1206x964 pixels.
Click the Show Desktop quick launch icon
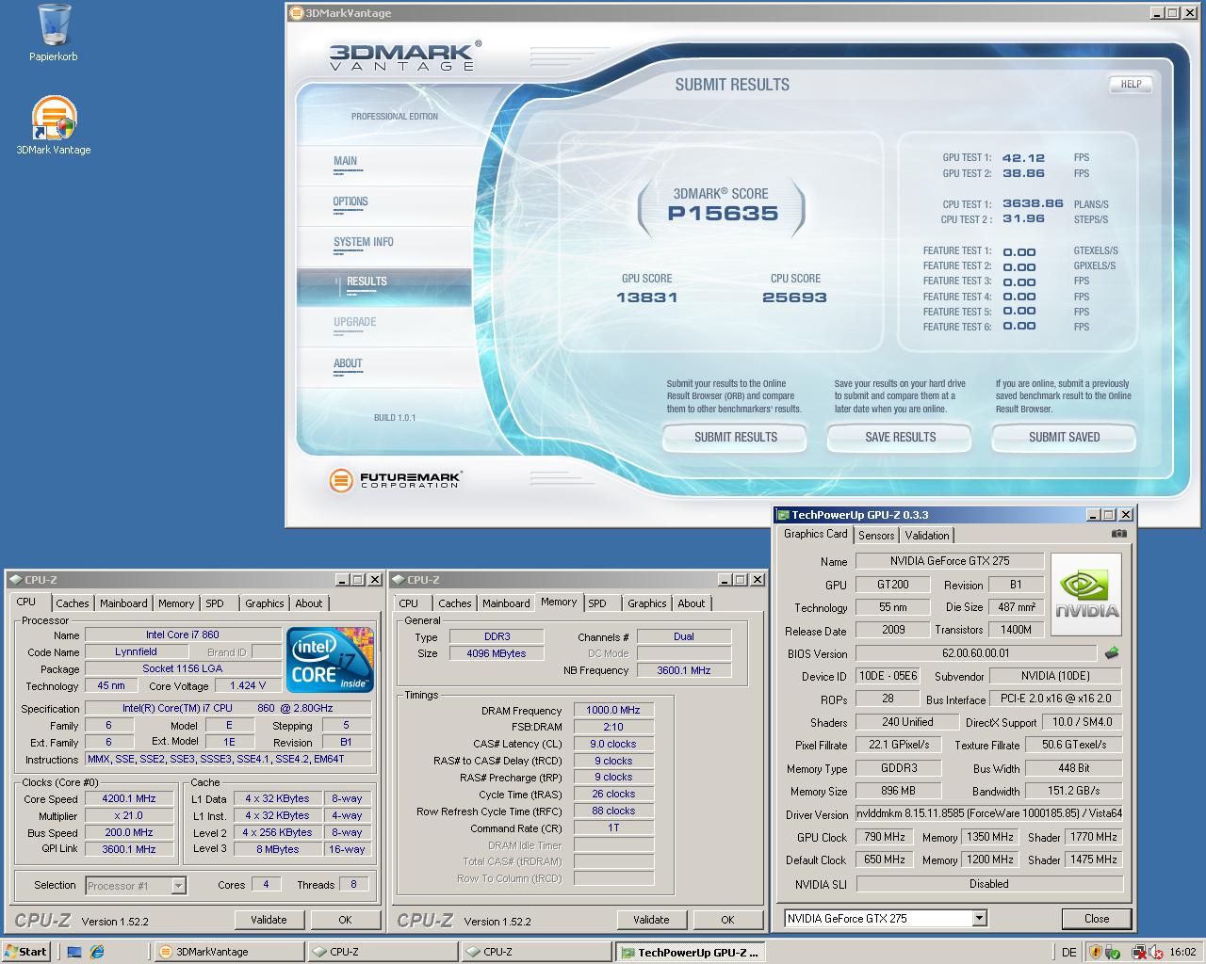point(74,952)
